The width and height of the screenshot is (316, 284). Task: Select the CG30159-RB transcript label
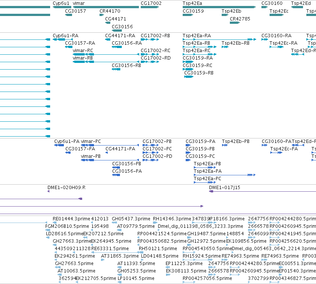199,73
